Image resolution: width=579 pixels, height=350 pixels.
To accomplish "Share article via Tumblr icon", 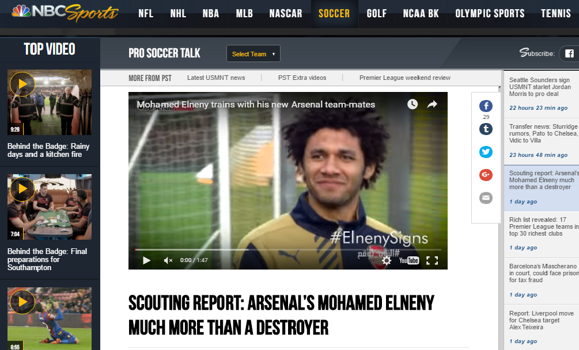I will pos(486,129).
